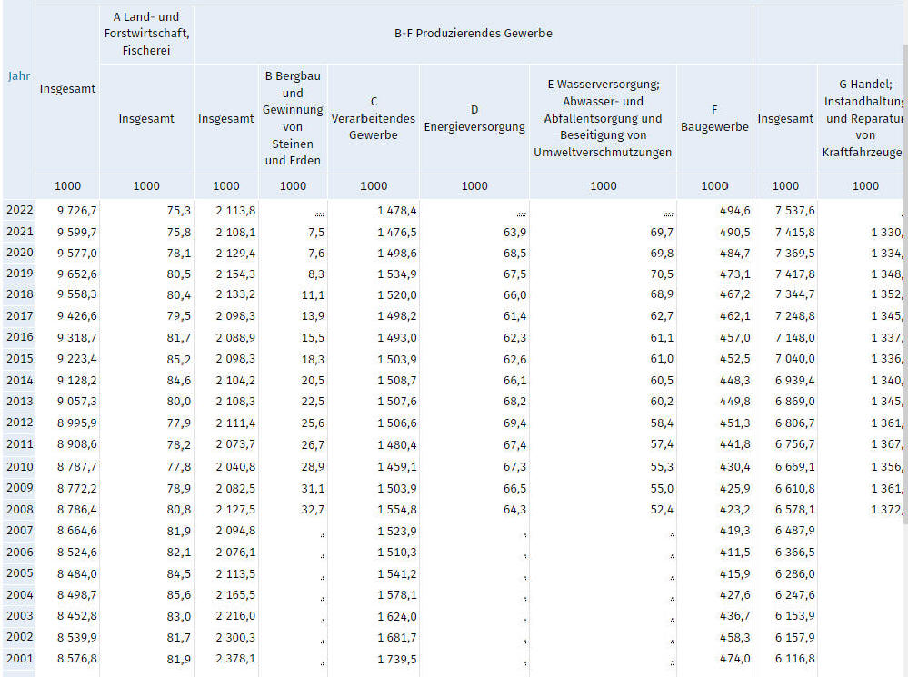Select the year cell 2015
Viewport: 908px width, 677px height.
tap(20, 358)
